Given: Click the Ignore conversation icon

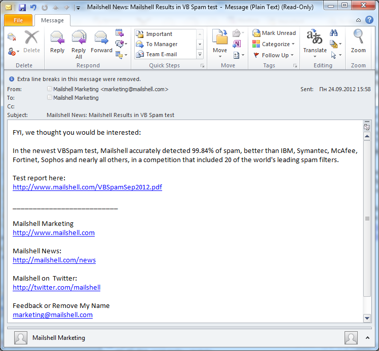Looking at the screenshot, I should 12,37.
